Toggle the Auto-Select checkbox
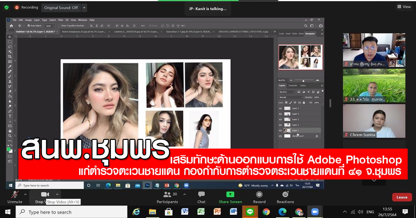Viewport: 416px width, 218px height. coord(29,26)
